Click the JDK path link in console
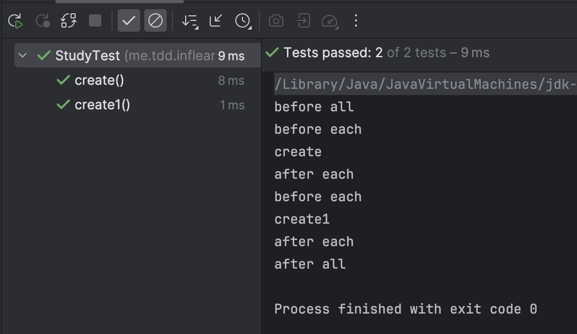The height and width of the screenshot is (334, 577). 425,84
